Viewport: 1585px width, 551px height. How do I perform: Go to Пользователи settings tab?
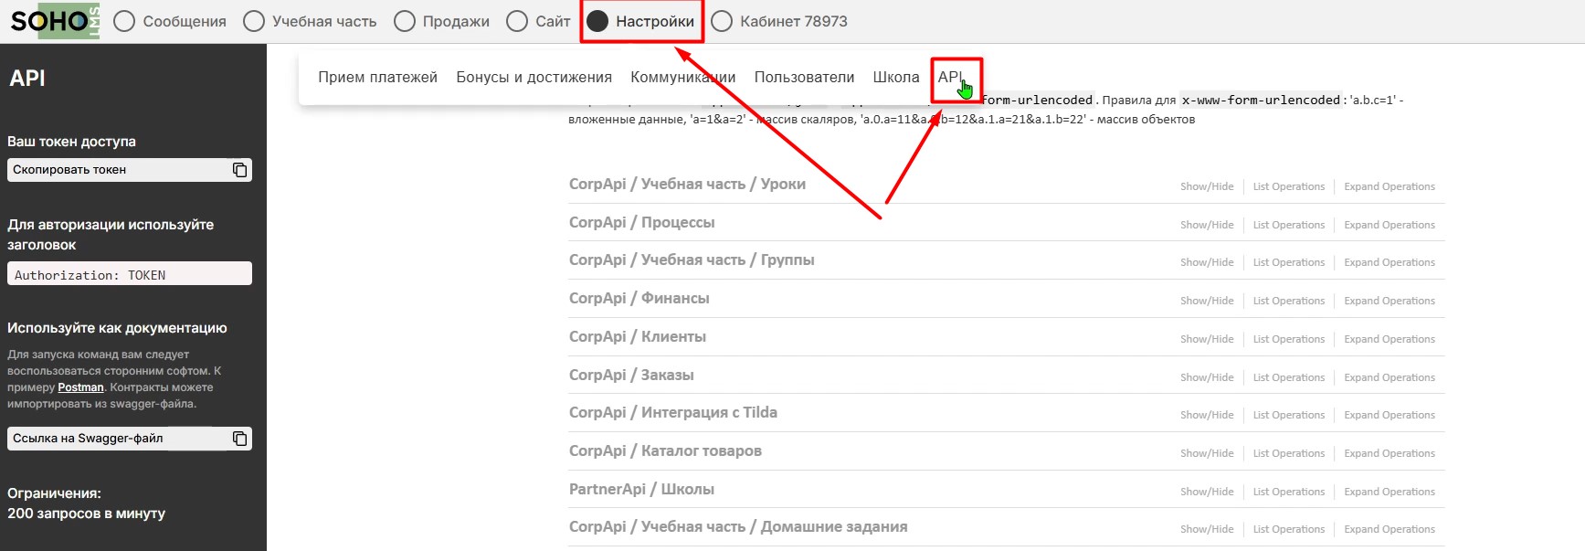804,78
